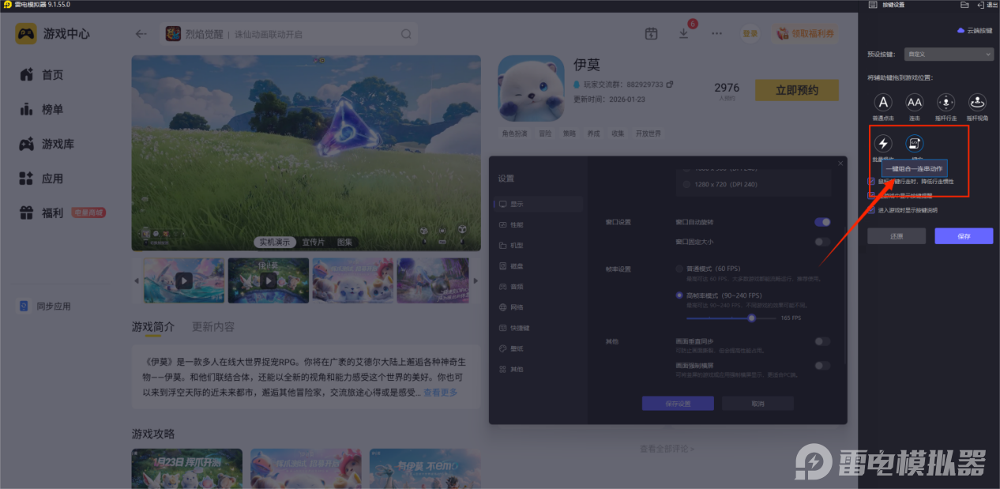Select the 1280 x 720 (DPI 240) resolution
1000x489 pixels.
pos(688,184)
